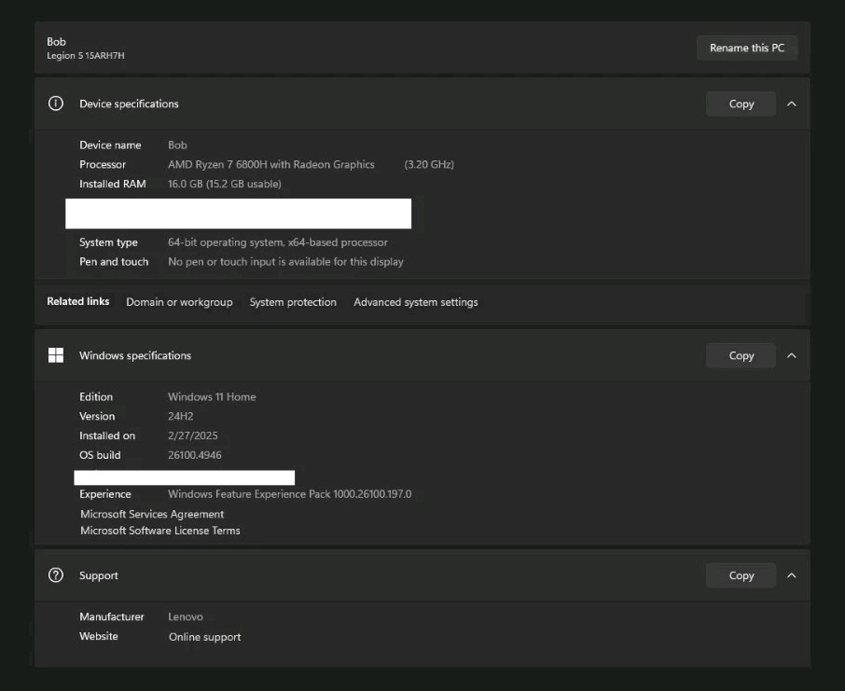Click the Windows specifications header text

135,355
